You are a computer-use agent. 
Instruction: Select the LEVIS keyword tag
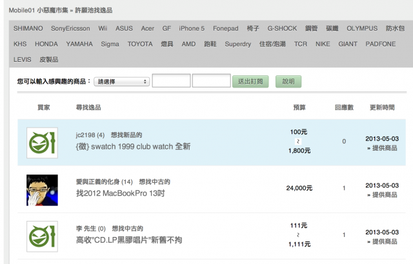coord(23,60)
